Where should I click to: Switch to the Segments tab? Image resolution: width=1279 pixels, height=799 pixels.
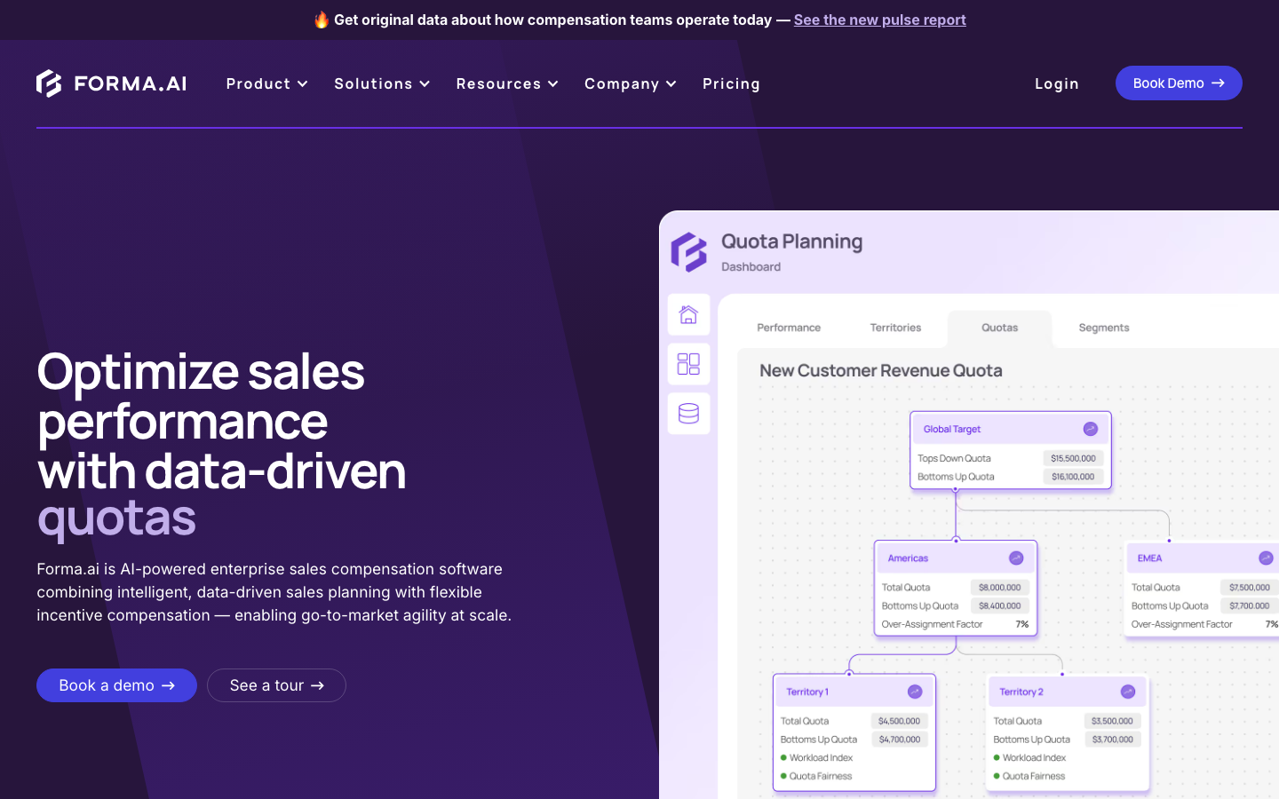point(1104,328)
